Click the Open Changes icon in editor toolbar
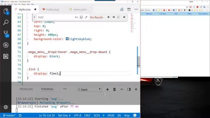Image resolution: width=210 pixels, height=118 pixels. click(122, 10)
